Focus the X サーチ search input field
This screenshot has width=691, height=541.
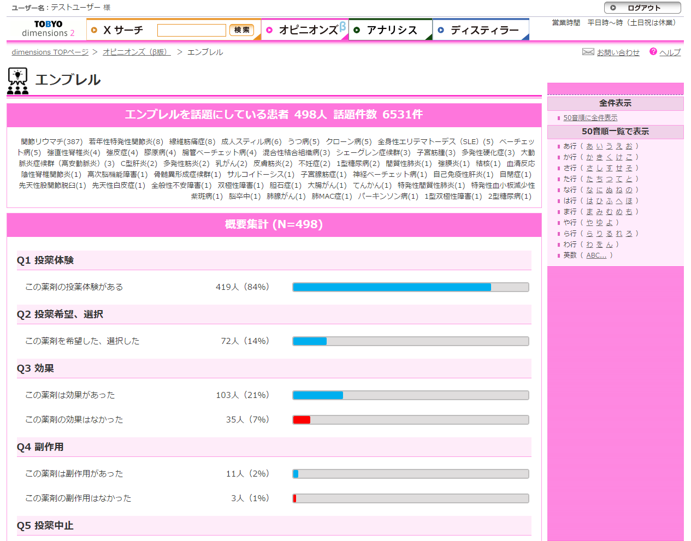click(191, 30)
